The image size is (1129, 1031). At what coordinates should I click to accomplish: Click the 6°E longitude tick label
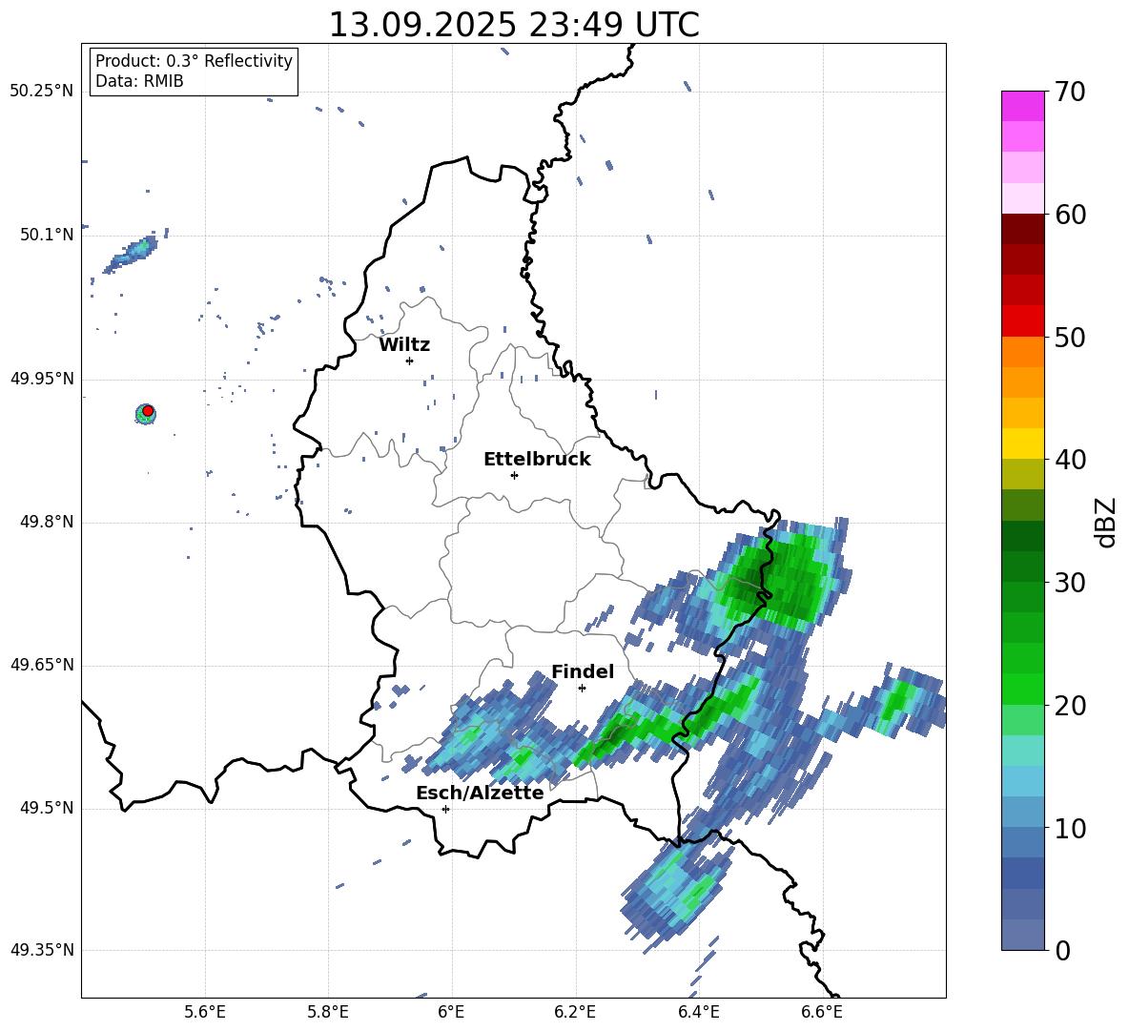pos(451,1012)
